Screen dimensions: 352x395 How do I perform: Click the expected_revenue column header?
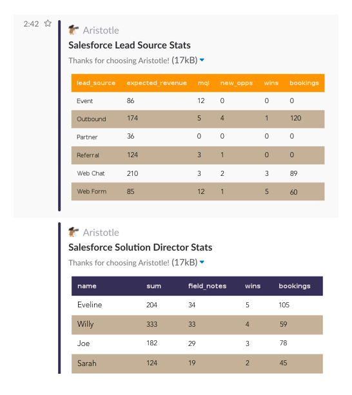[157, 83]
